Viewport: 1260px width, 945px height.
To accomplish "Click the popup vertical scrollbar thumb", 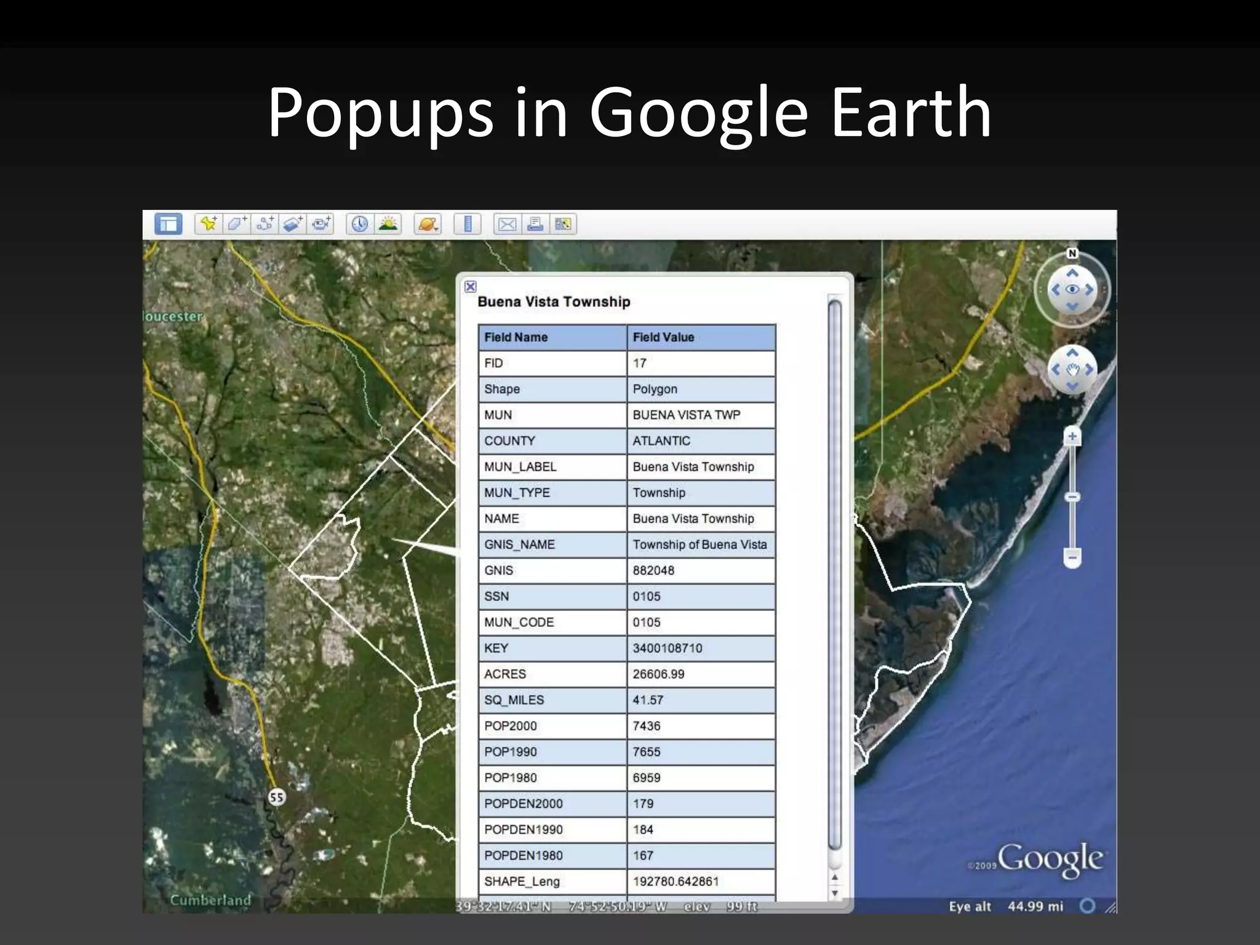I will click(x=834, y=572).
